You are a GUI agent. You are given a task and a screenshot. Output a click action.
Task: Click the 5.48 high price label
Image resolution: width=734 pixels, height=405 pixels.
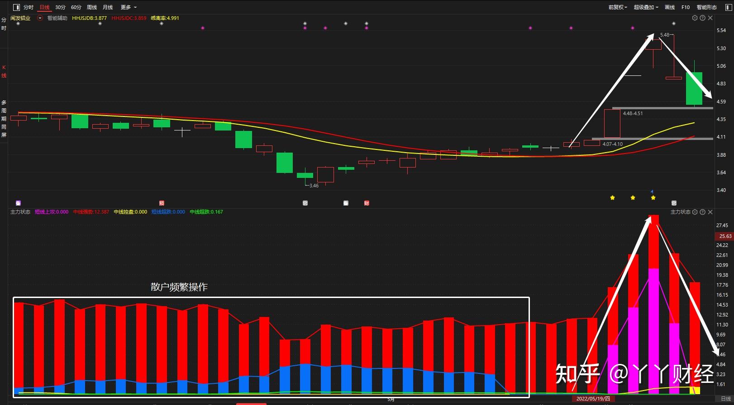click(x=664, y=35)
